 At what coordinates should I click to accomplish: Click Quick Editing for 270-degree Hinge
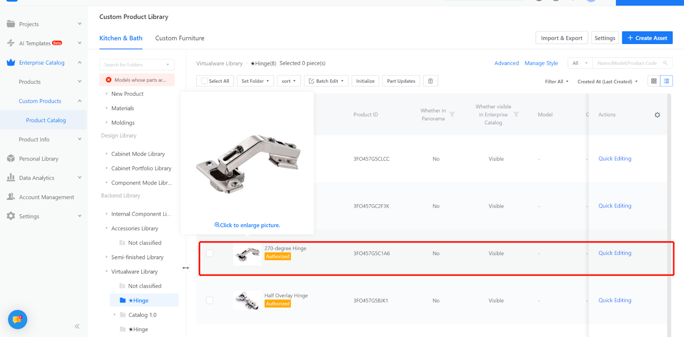coord(614,253)
